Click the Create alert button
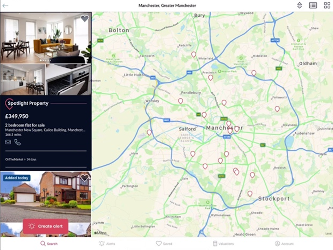 click(46, 226)
